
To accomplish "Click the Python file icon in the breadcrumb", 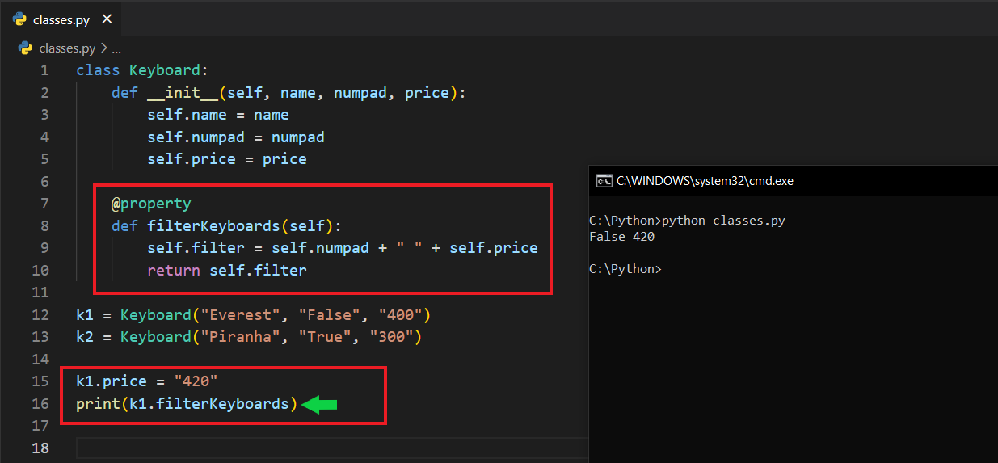I will 25,48.
